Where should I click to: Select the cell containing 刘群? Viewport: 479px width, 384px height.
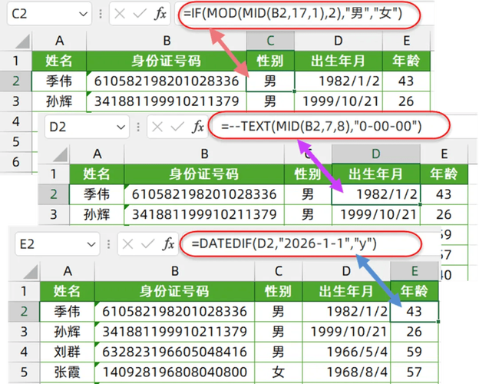coord(68,351)
